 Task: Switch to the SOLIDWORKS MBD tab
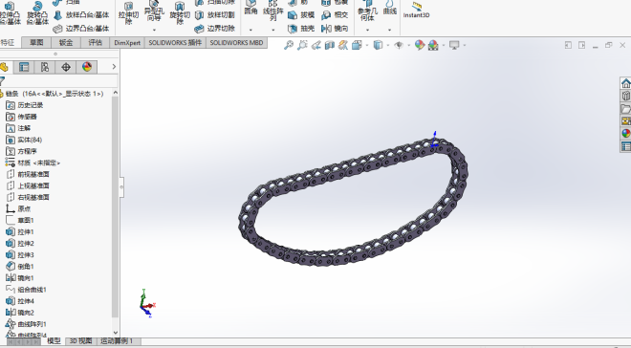click(237, 43)
